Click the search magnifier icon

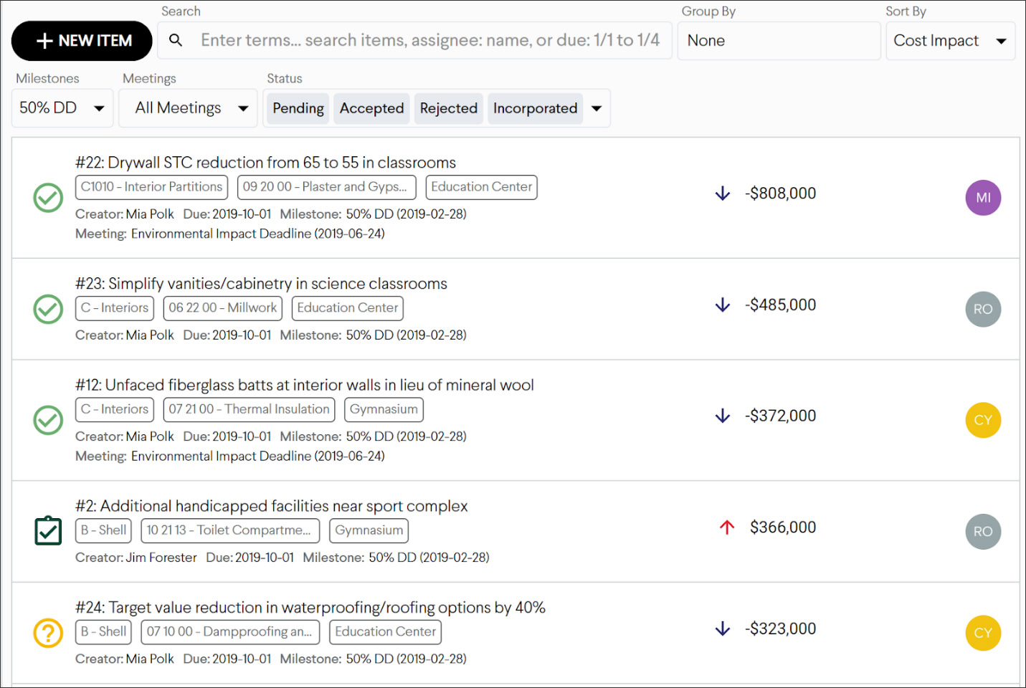point(176,41)
